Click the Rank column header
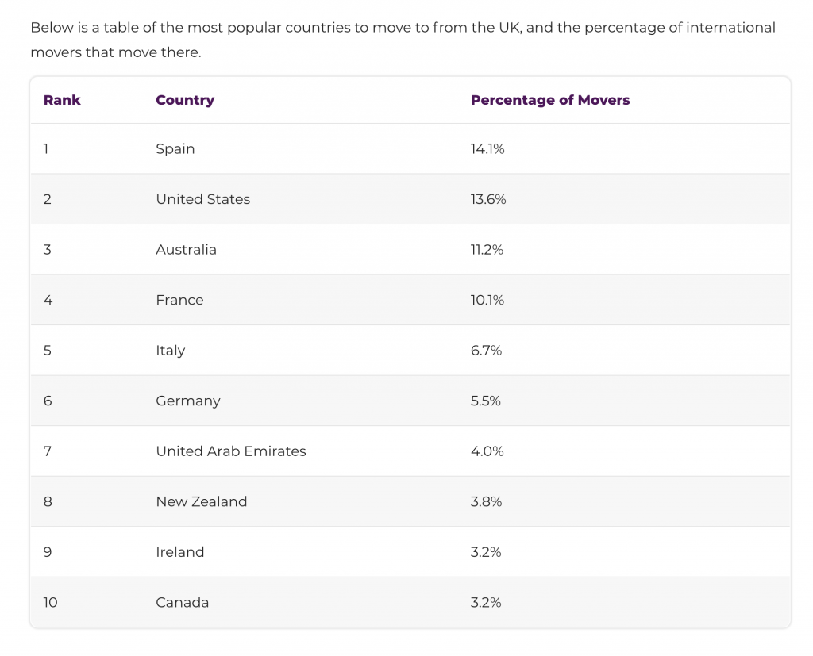The image size is (813, 656). pos(62,100)
